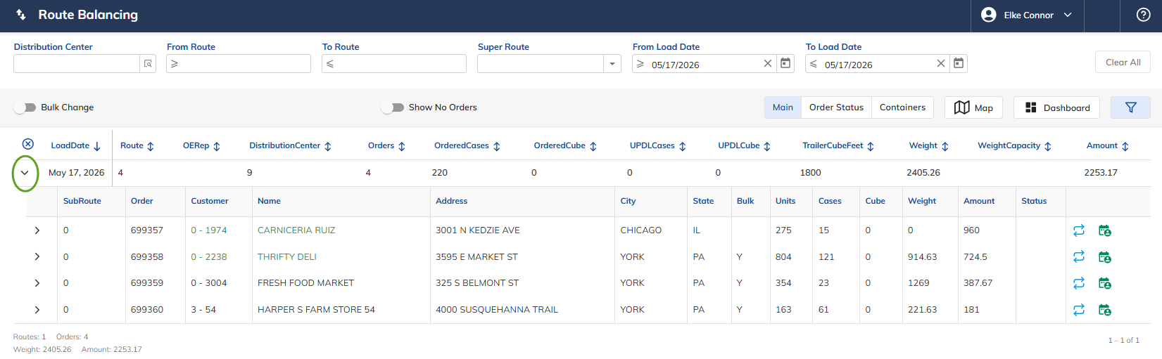This screenshot has width=1162, height=359.
Task: Open the help question mark icon
Action: pos(1144,15)
